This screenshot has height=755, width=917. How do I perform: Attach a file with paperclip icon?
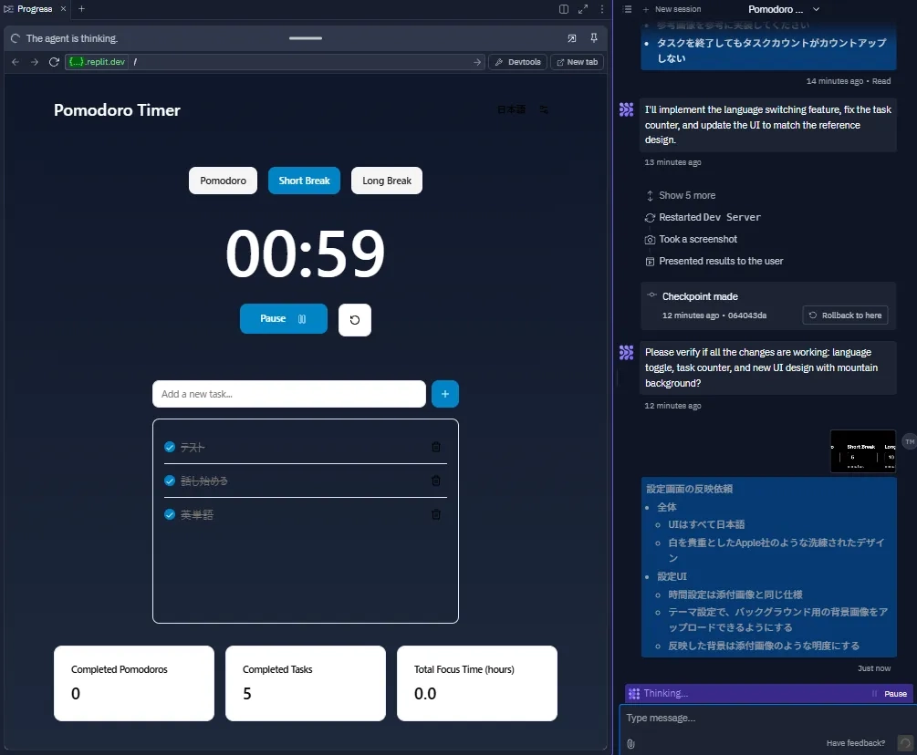point(630,743)
